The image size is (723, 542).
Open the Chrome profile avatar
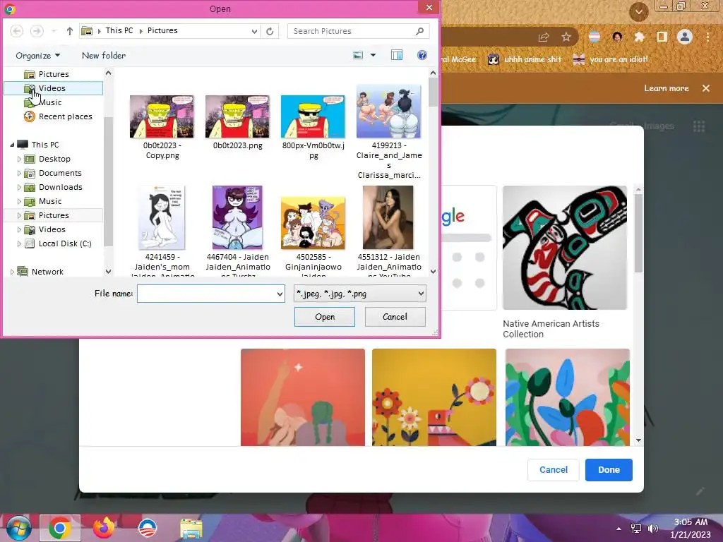pos(685,37)
